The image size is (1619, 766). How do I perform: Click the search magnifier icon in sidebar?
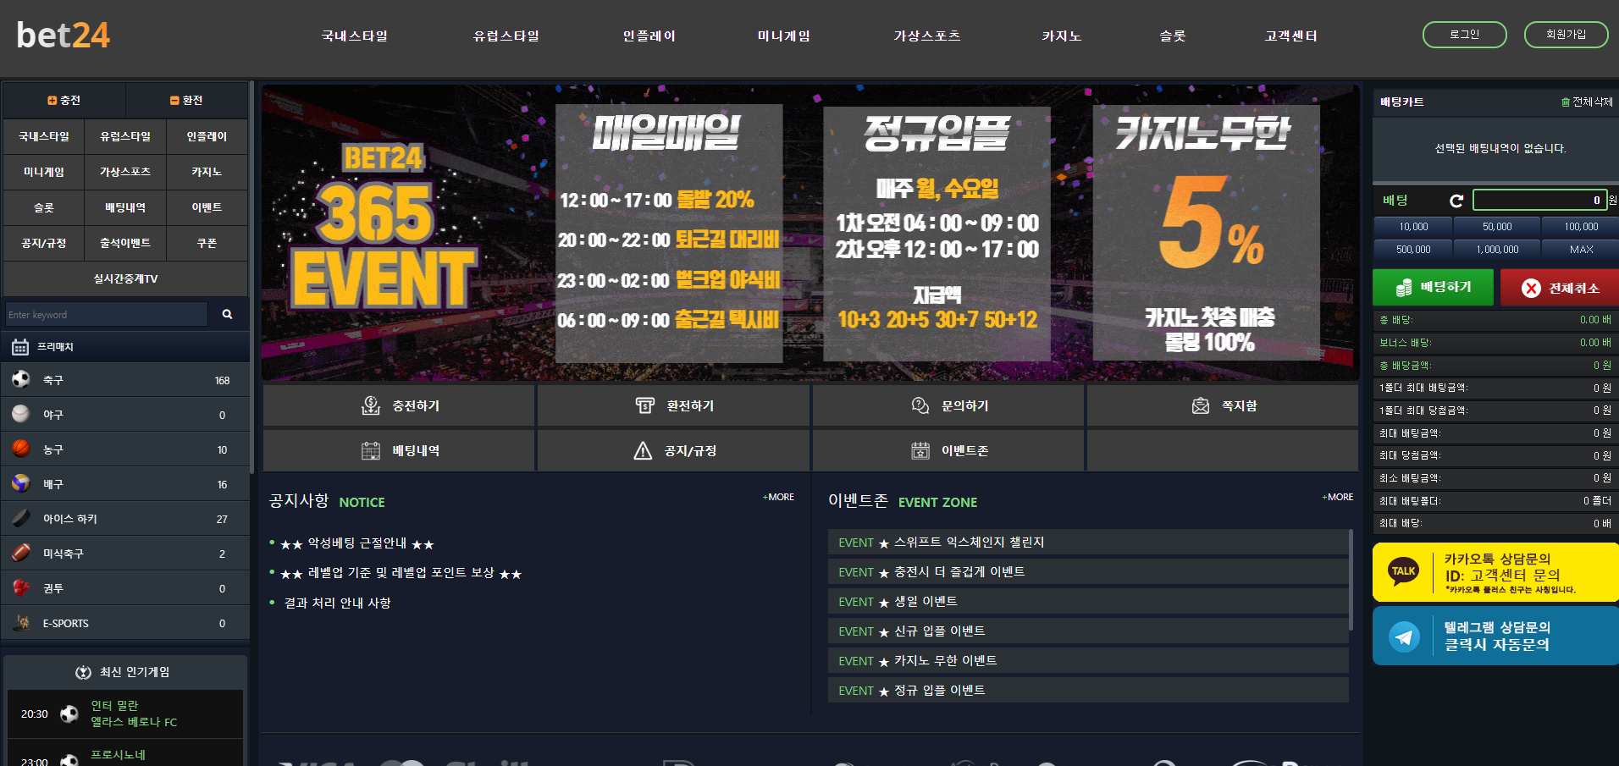(227, 314)
